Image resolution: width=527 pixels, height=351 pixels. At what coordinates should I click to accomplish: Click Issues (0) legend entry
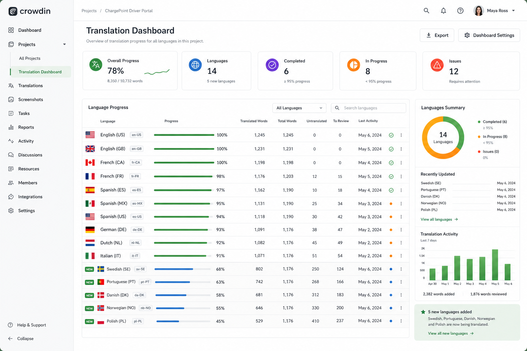489,152
